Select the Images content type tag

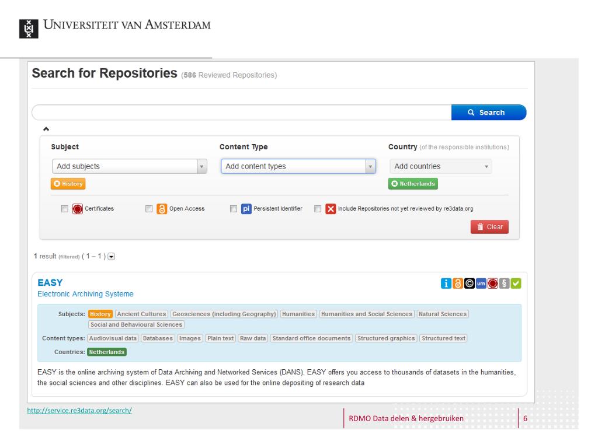(190, 338)
